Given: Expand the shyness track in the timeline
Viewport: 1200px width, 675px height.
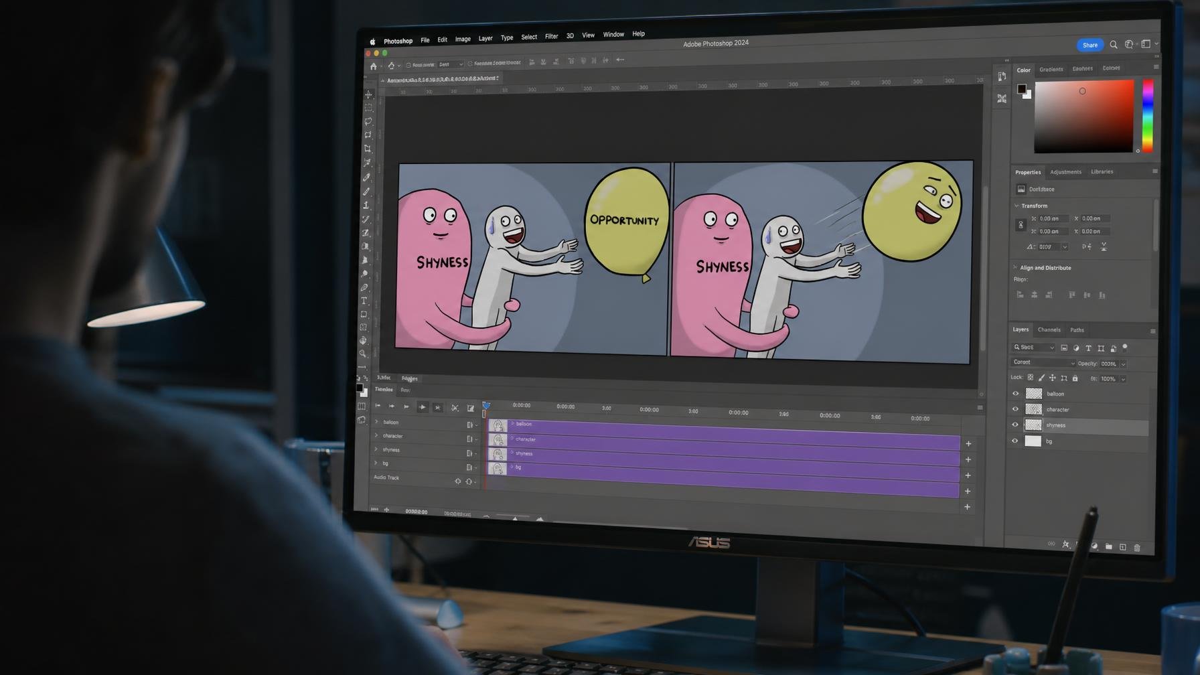Looking at the screenshot, I should 376,449.
